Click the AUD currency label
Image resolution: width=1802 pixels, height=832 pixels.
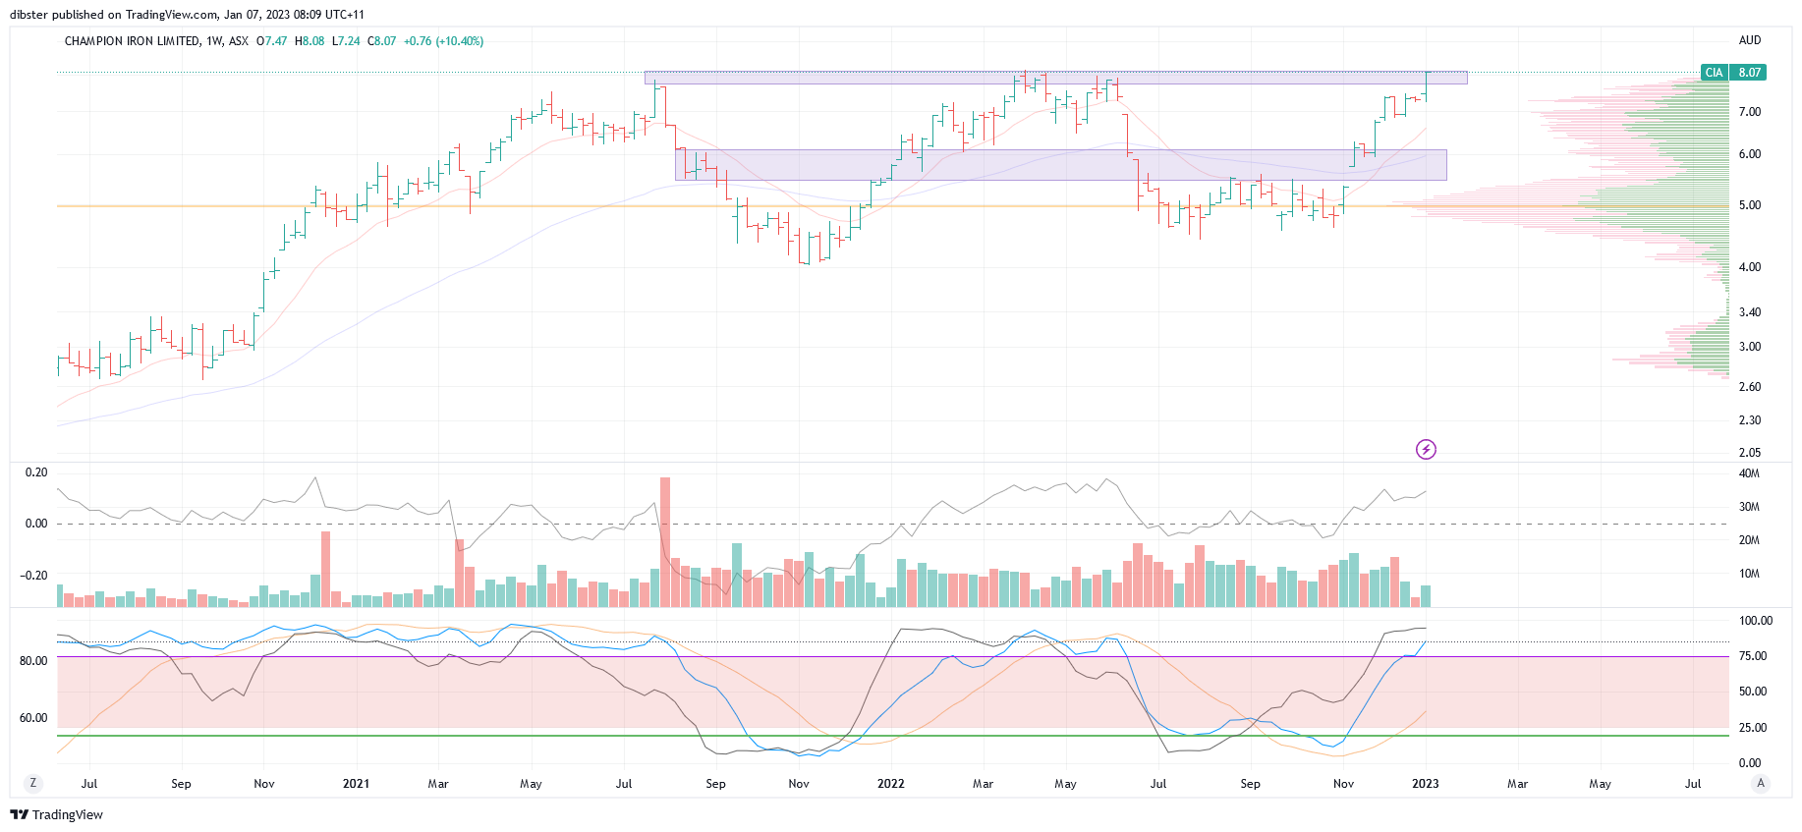coord(1750,40)
